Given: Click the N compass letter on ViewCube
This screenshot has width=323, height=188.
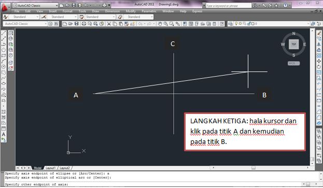Looking at the screenshot, I should coord(294,33).
